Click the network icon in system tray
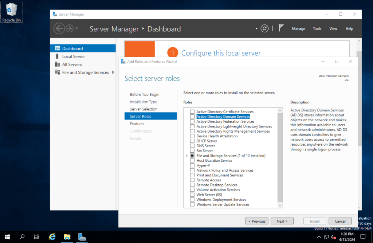The width and height of the screenshot is (373, 243). pos(326,237)
